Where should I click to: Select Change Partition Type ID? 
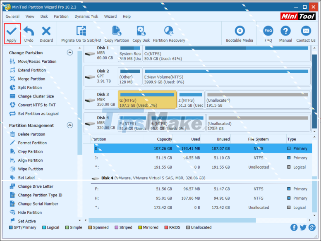click(36, 195)
